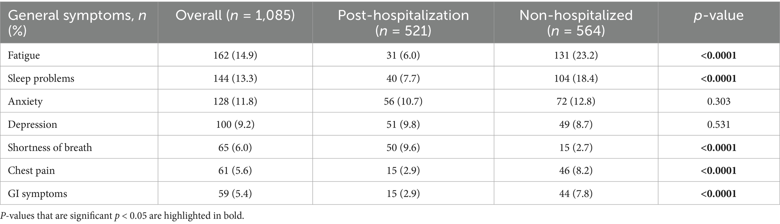This screenshot has height=224, width=780.
Task: Click the "General symptoms, n (%)" column header
Action: click(x=77, y=23)
